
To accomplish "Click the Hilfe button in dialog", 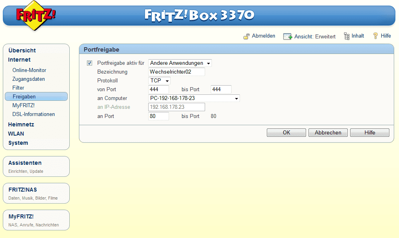I will pos(370,132).
